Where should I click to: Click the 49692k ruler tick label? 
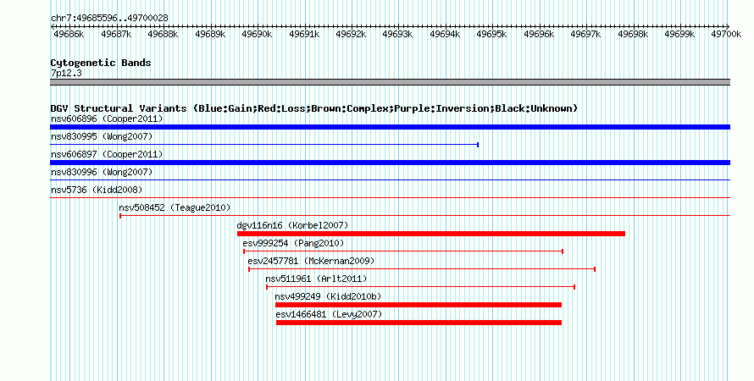coord(351,34)
